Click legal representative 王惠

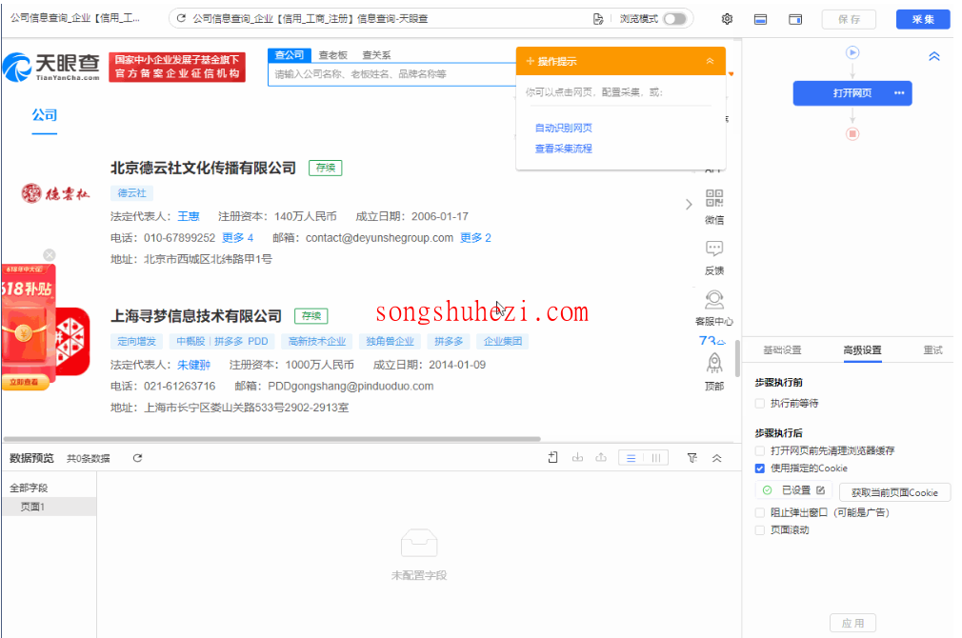pyautogui.click(x=189, y=216)
